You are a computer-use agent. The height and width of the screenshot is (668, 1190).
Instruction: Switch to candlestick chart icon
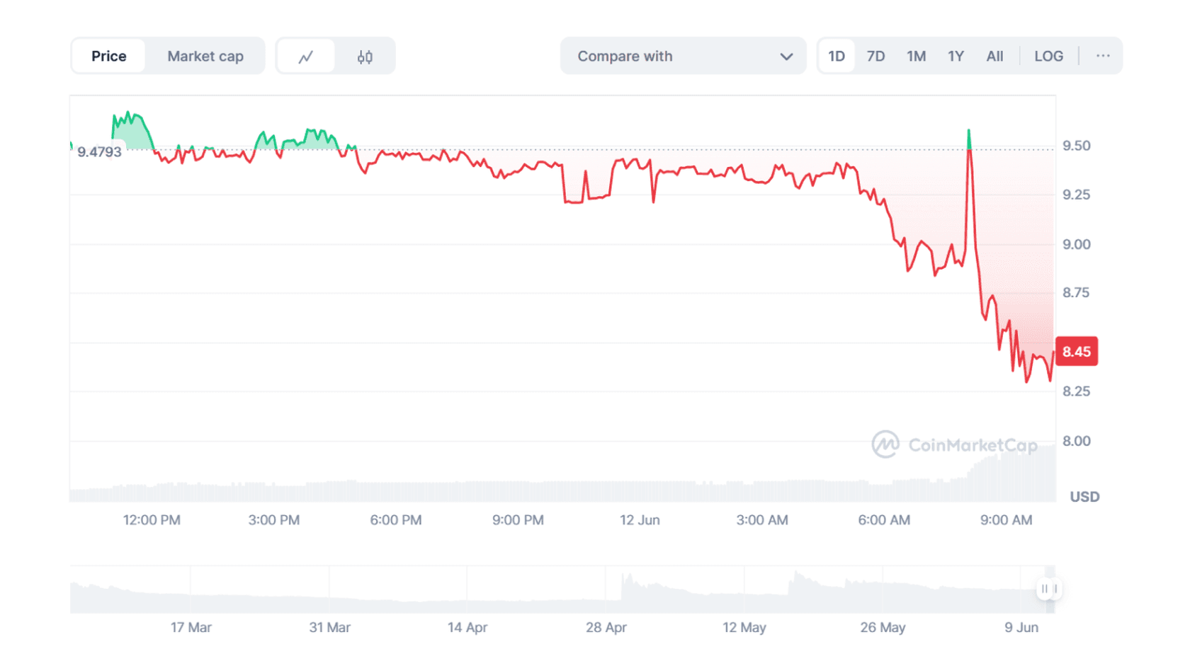click(365, 57)
